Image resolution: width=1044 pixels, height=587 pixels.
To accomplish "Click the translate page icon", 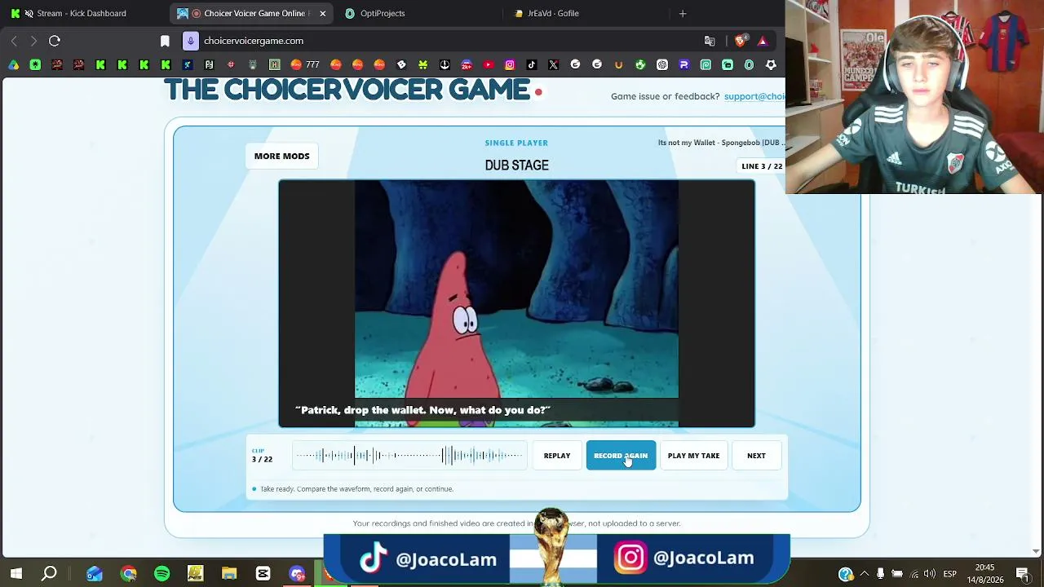I will point(710,41).
